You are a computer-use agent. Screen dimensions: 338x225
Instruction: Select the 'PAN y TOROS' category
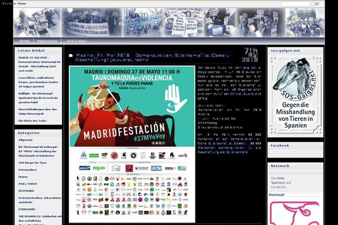point(28,184)
